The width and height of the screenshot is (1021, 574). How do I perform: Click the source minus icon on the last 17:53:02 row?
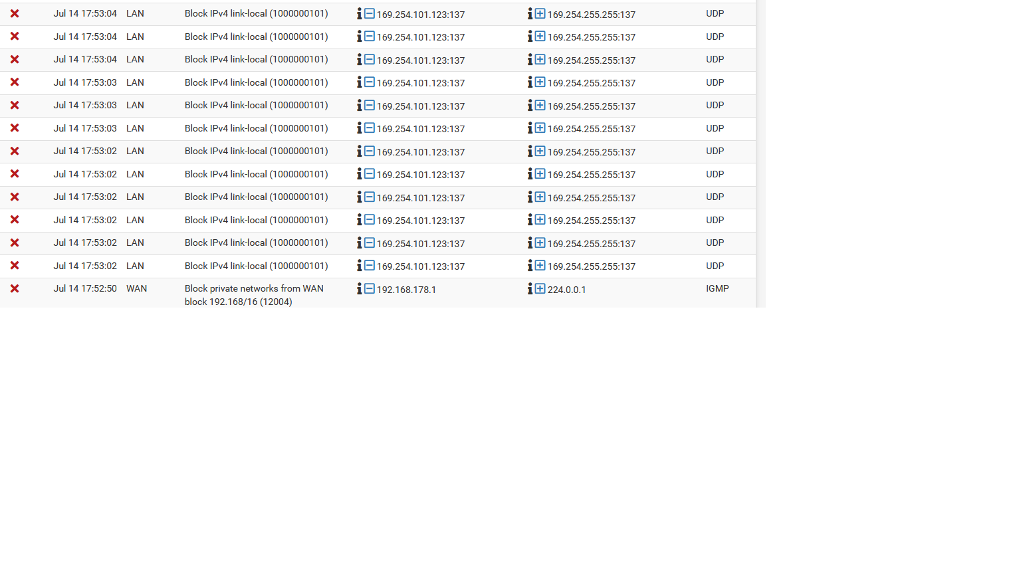[x=370, y=266]
